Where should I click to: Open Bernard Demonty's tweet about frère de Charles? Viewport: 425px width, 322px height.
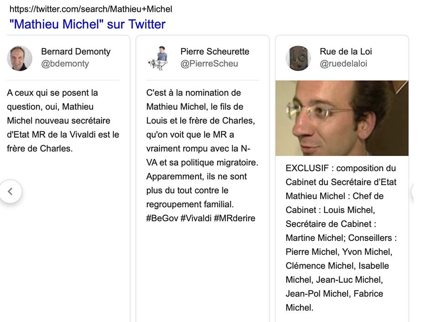tap(63, 120)
